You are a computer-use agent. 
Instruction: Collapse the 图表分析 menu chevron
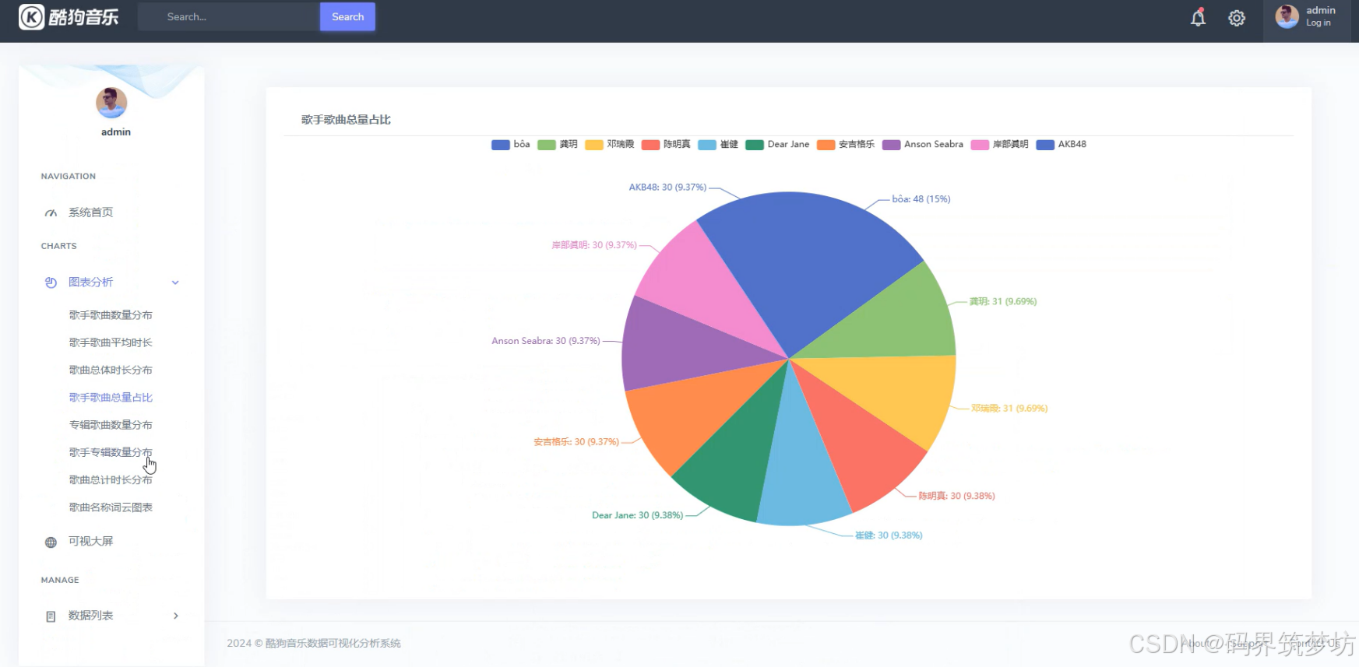point(175,283)
